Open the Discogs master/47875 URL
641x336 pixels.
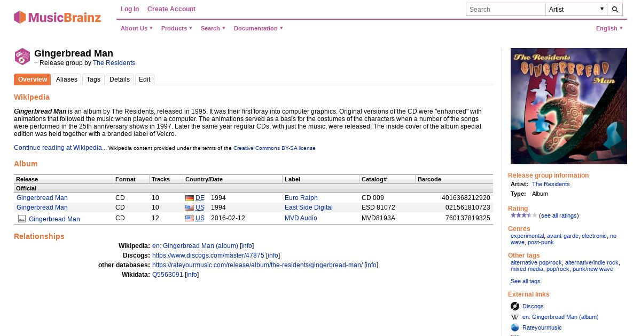pyautogui.click(x=208, y=255)
